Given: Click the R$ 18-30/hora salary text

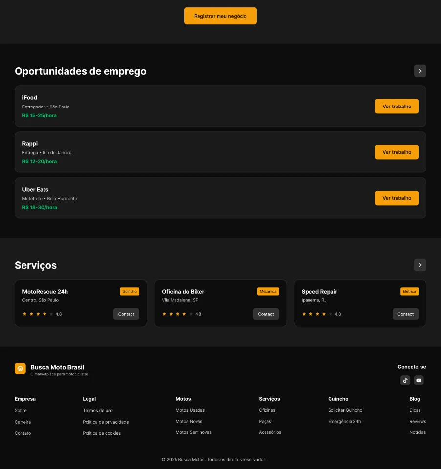Looking at the screenshot, I should coord(40,207).
